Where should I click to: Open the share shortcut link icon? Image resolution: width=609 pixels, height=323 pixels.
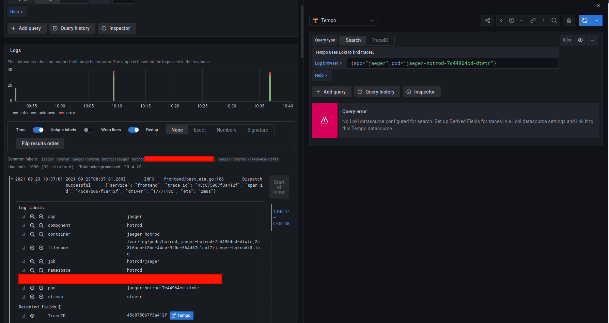click(x=487, y=20)
